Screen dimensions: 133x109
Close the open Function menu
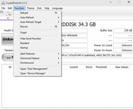(x=19, y=8)
